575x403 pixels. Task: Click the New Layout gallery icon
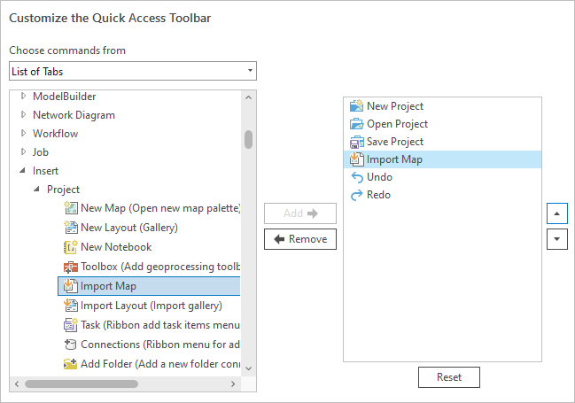point(71,228)
